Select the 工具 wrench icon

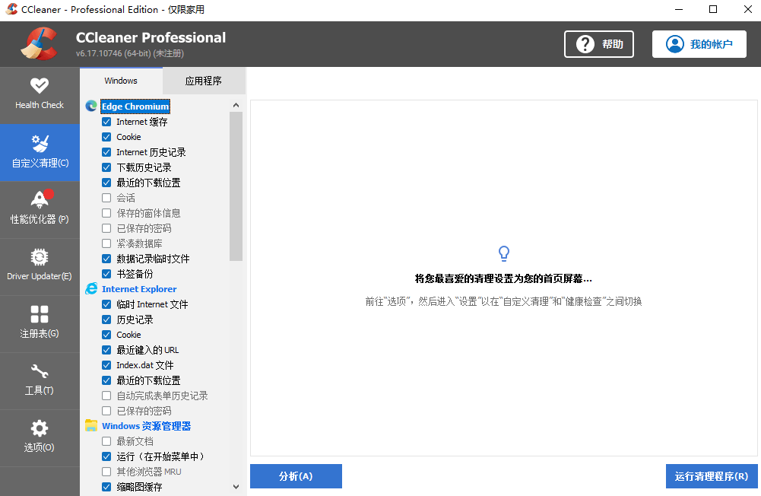40,378
